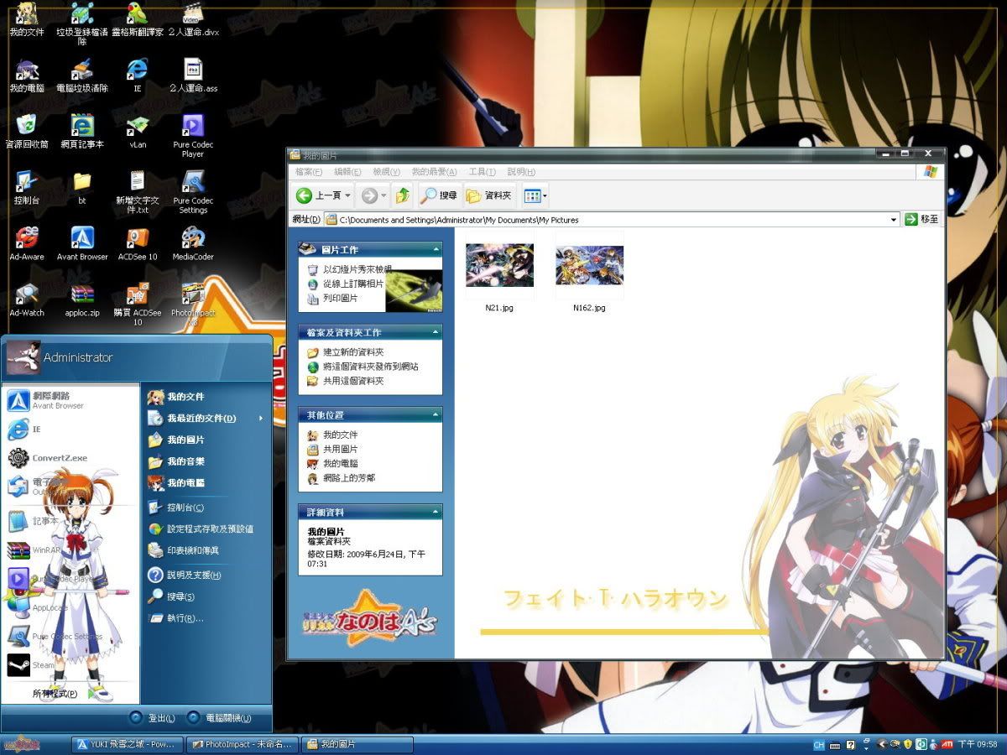Open the 工具(T) menu in Explorer
The width and height of the screenshot is (1007, 755).
[x=483, y=172]
